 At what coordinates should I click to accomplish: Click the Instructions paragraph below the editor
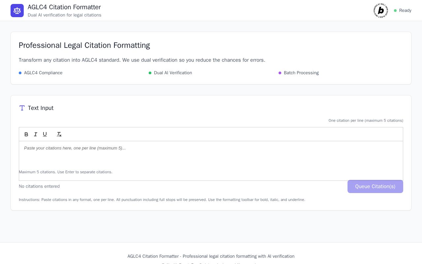point(162,200)
